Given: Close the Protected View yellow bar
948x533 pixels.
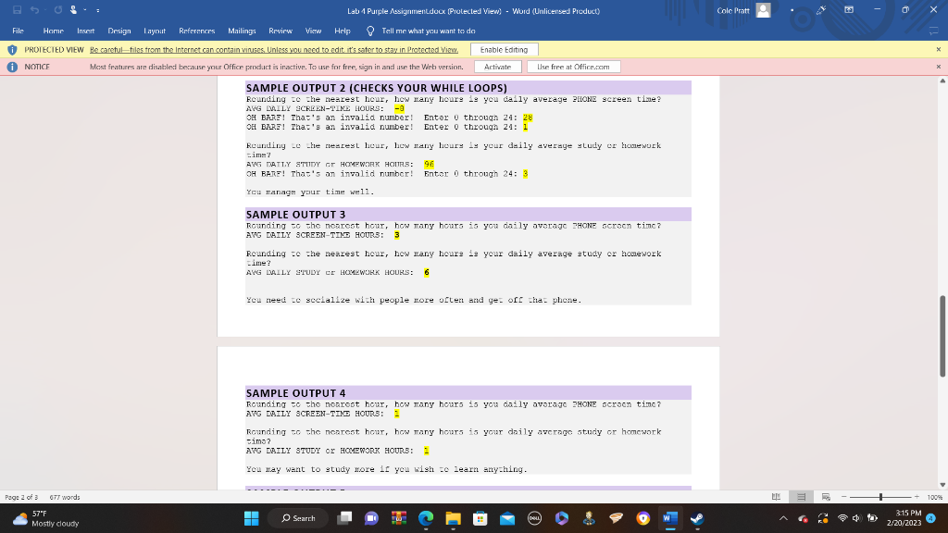Looking at the screenshot, I should pyautogui.click(x=939, y=50).
